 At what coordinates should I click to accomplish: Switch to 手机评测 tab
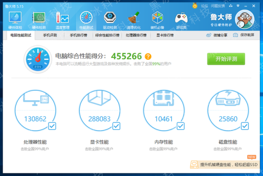[x=50, y=35]
